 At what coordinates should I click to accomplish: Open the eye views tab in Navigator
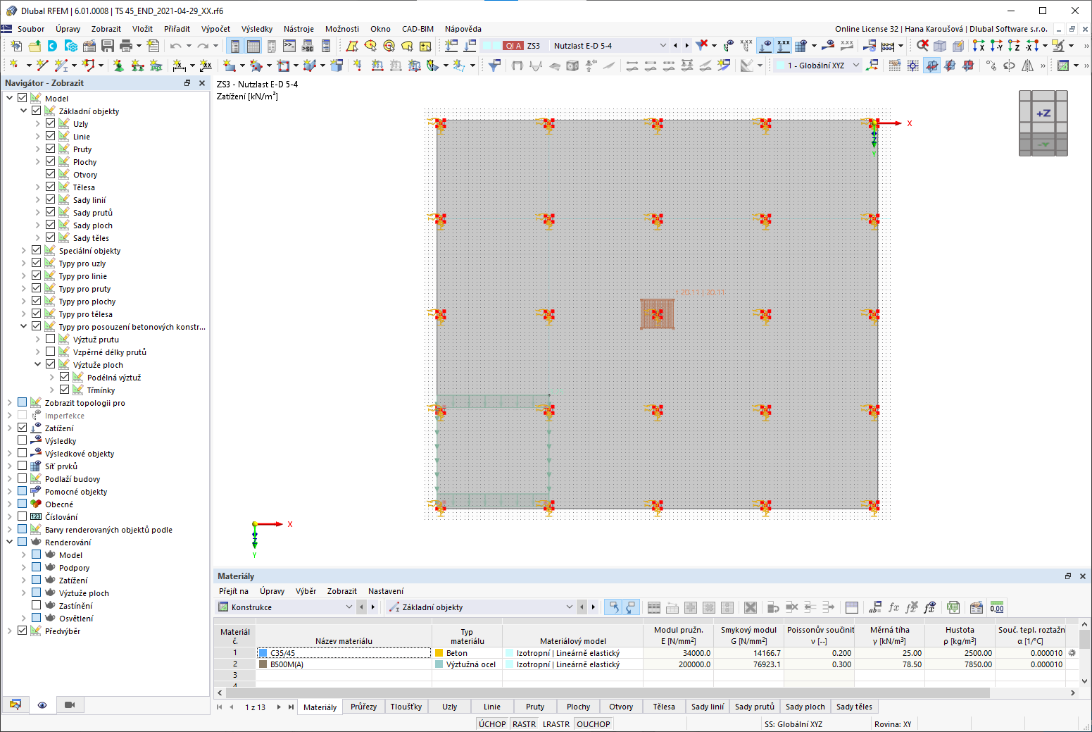click(x=42, y=705)
